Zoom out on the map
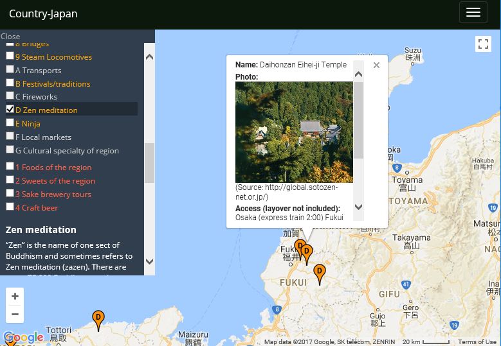This screenshot has height=346, width=501. coord(15,314)
